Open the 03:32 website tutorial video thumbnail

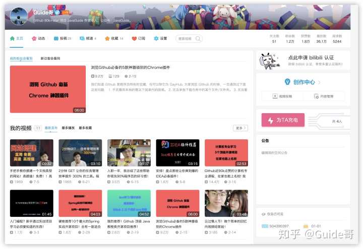31,153
